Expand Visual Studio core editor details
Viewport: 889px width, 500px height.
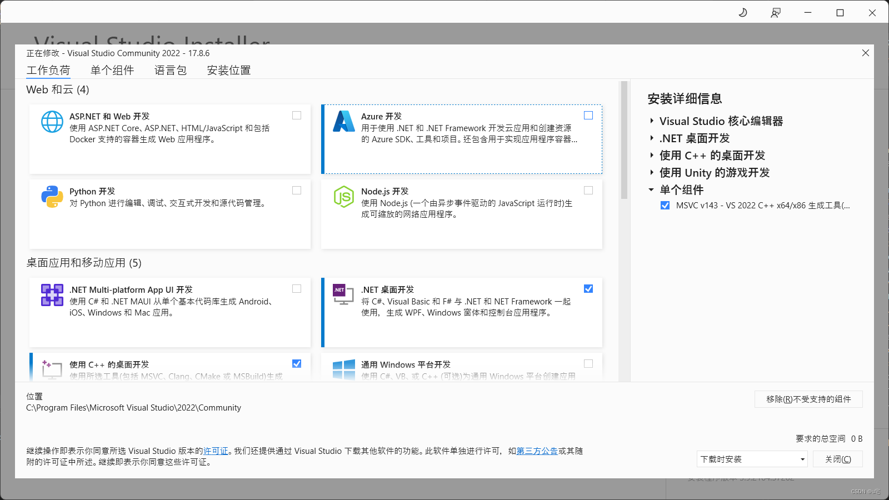coord(652,121)
